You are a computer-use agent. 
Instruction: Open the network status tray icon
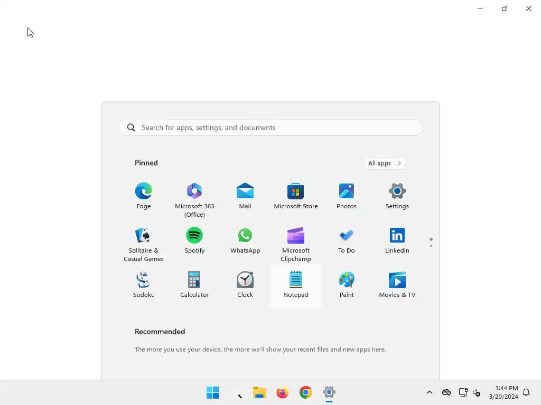pyautogui.click(x=463, y=392)
